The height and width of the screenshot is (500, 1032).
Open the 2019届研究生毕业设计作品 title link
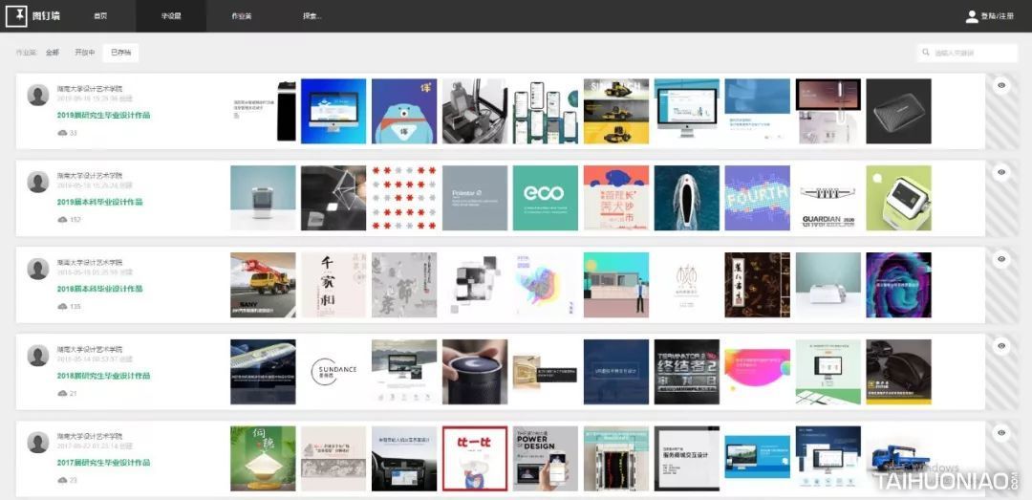103,116
